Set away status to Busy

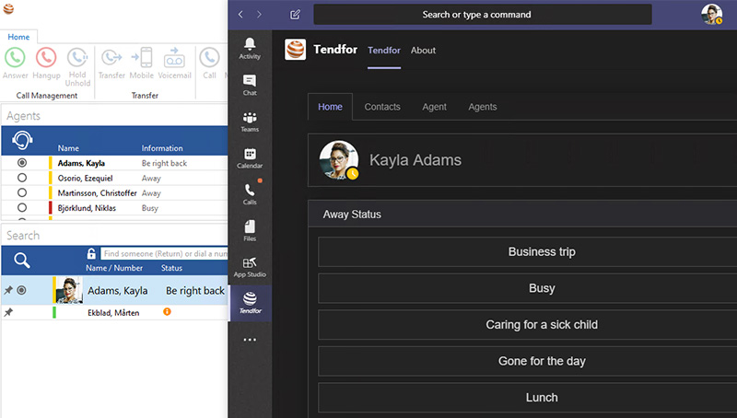tap(527, 288)
